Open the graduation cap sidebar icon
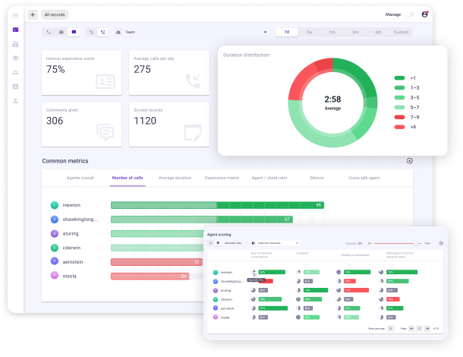Screen dimensions: 463x357 click(x=15, y=58)
